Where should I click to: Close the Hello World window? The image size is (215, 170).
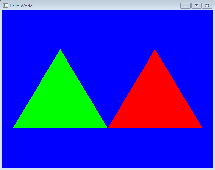click(x=207, y=6)
